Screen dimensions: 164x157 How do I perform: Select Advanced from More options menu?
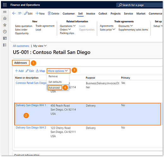point(54,88)
